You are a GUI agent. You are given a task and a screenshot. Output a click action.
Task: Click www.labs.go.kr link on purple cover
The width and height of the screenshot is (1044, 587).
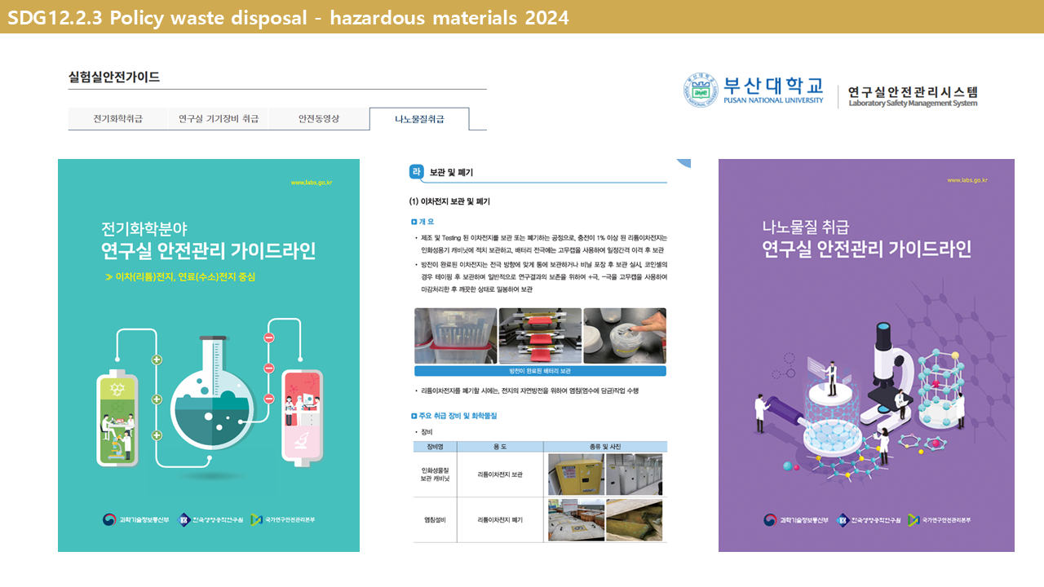coord(967,180)
